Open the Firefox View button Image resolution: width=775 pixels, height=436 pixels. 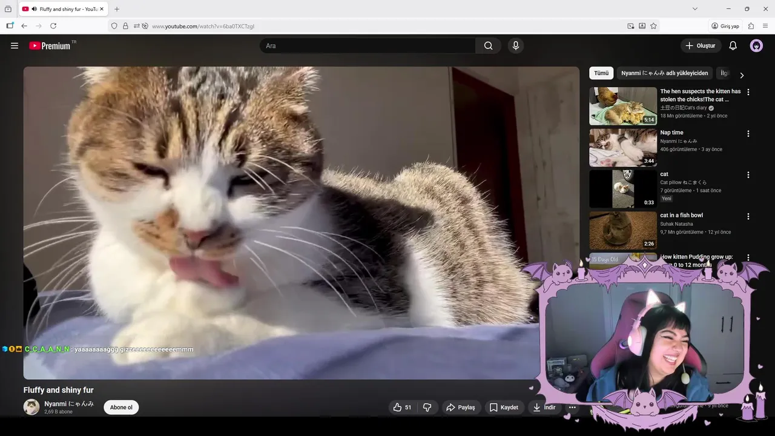pos(8,9)
